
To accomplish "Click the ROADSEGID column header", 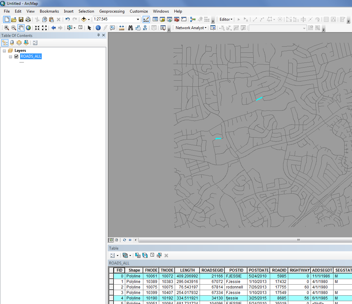I will coord(212,270).
